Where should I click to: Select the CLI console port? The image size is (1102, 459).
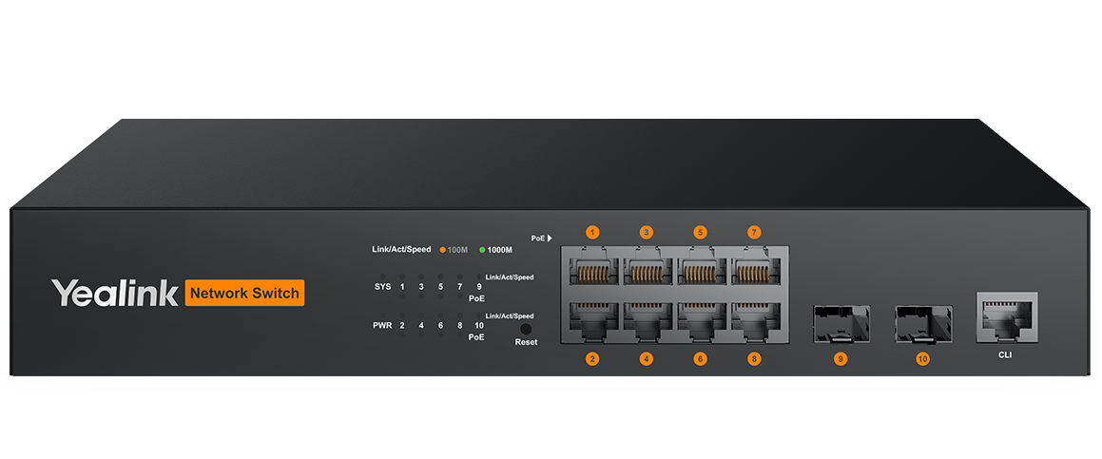(x=1006, y=317)
